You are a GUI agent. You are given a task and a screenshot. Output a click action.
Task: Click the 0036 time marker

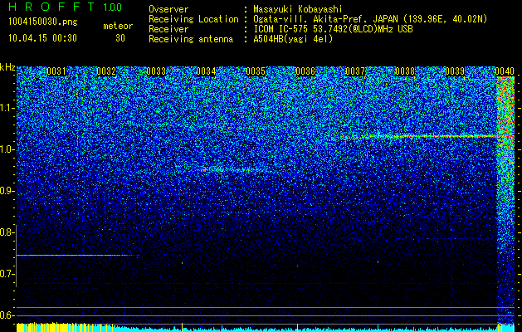305,71
